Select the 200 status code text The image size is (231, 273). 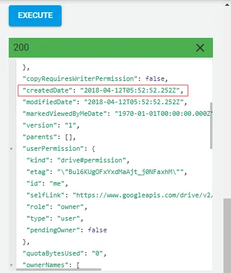tap(21, 48)
